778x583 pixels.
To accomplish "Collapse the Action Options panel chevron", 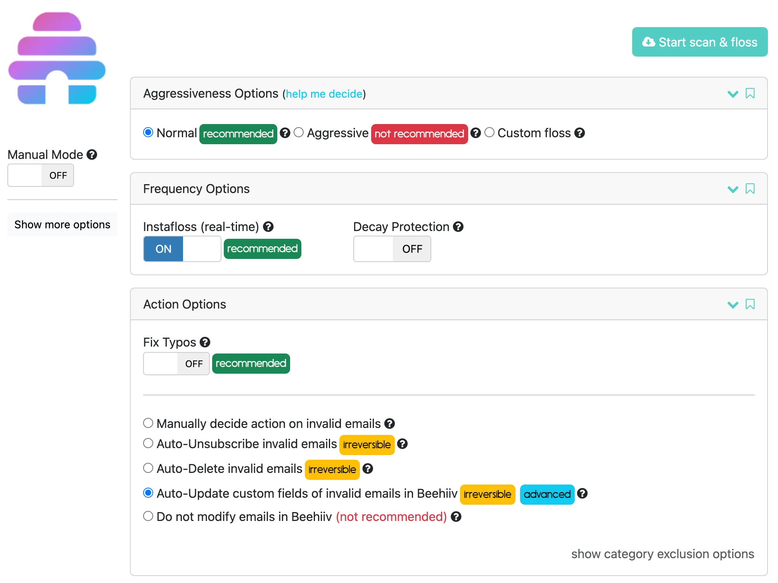I will pos(733,305).
